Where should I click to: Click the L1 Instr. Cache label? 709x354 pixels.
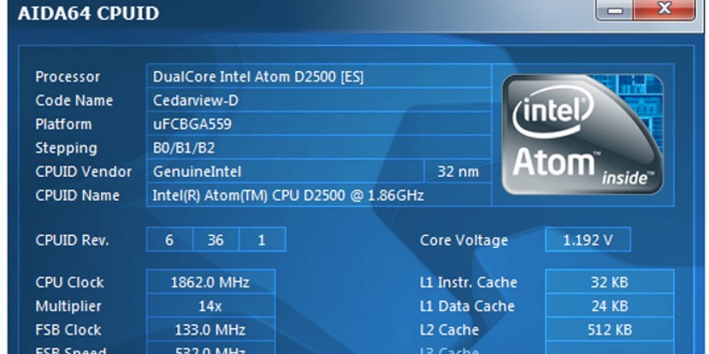coord(469,282)
